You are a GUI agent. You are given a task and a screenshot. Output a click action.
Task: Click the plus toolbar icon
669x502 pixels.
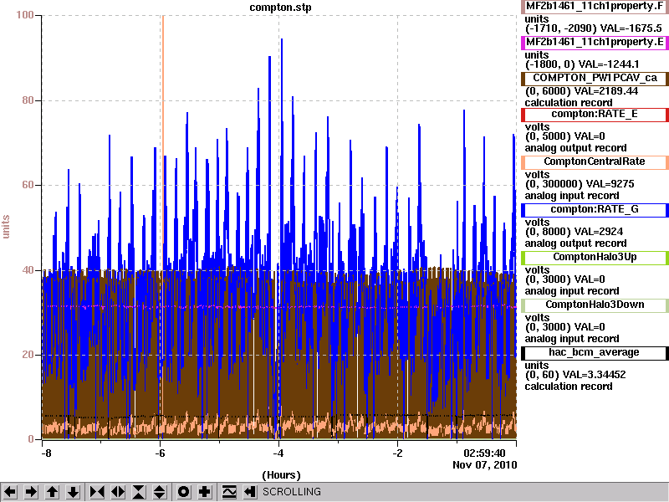point(205,492)
